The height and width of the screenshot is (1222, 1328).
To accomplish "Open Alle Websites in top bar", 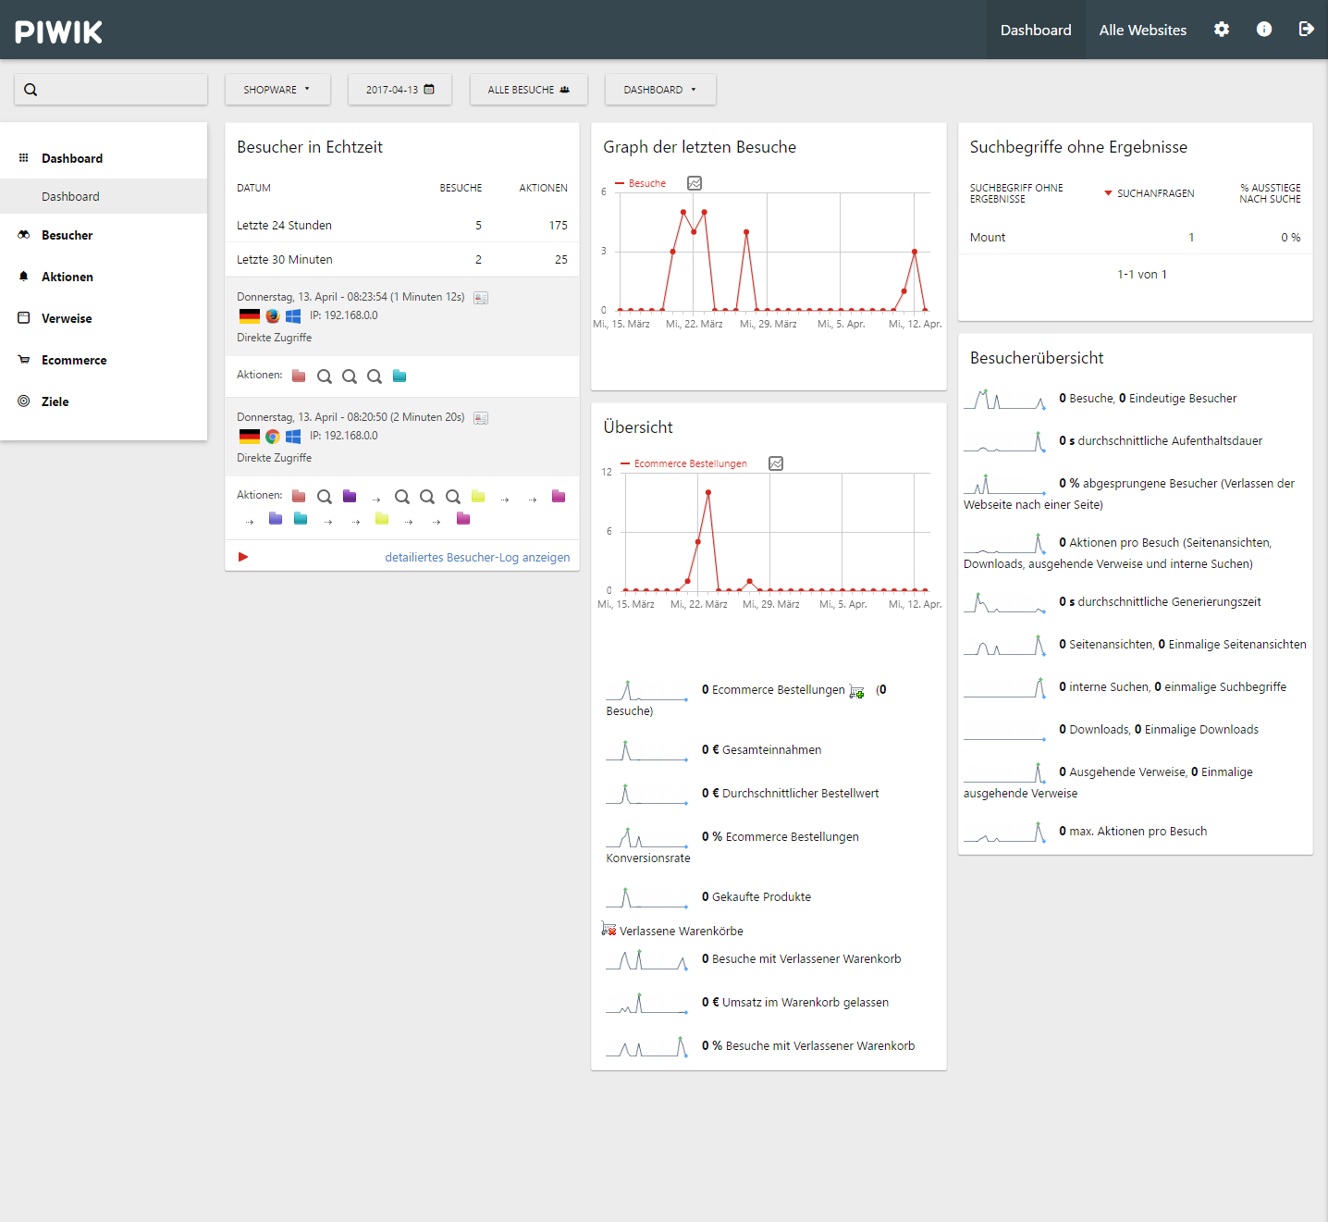I will (x=1143, y=30).
